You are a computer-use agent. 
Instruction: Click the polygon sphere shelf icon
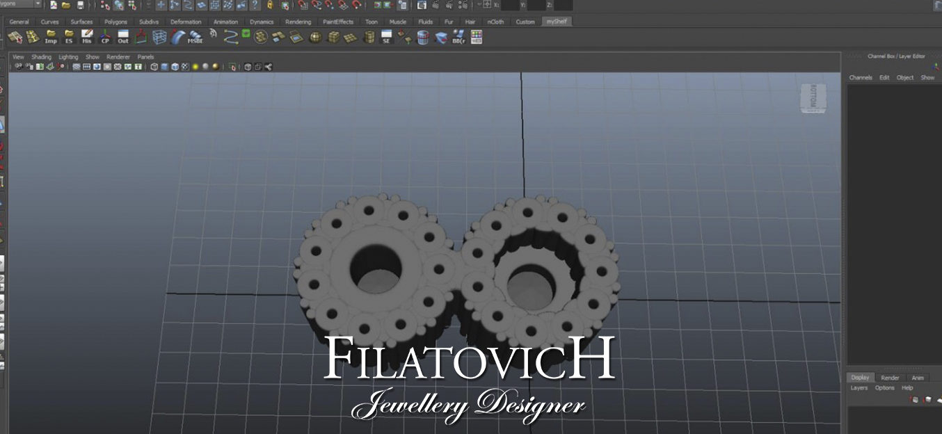315,37
